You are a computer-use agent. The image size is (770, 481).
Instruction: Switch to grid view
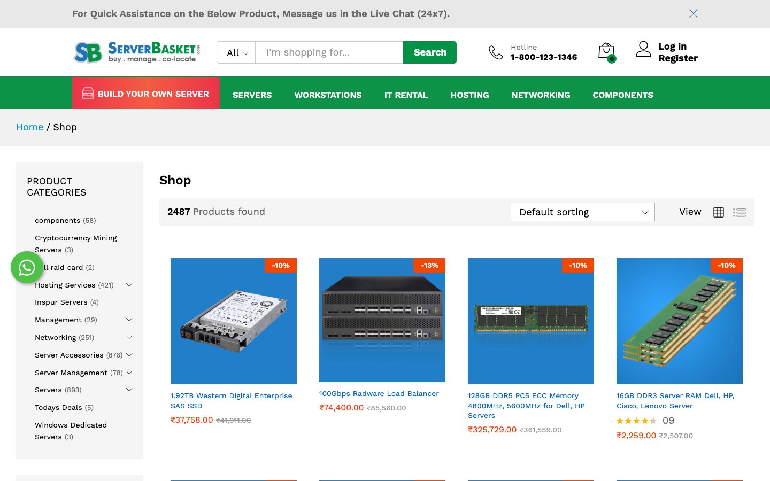[719, 212]
